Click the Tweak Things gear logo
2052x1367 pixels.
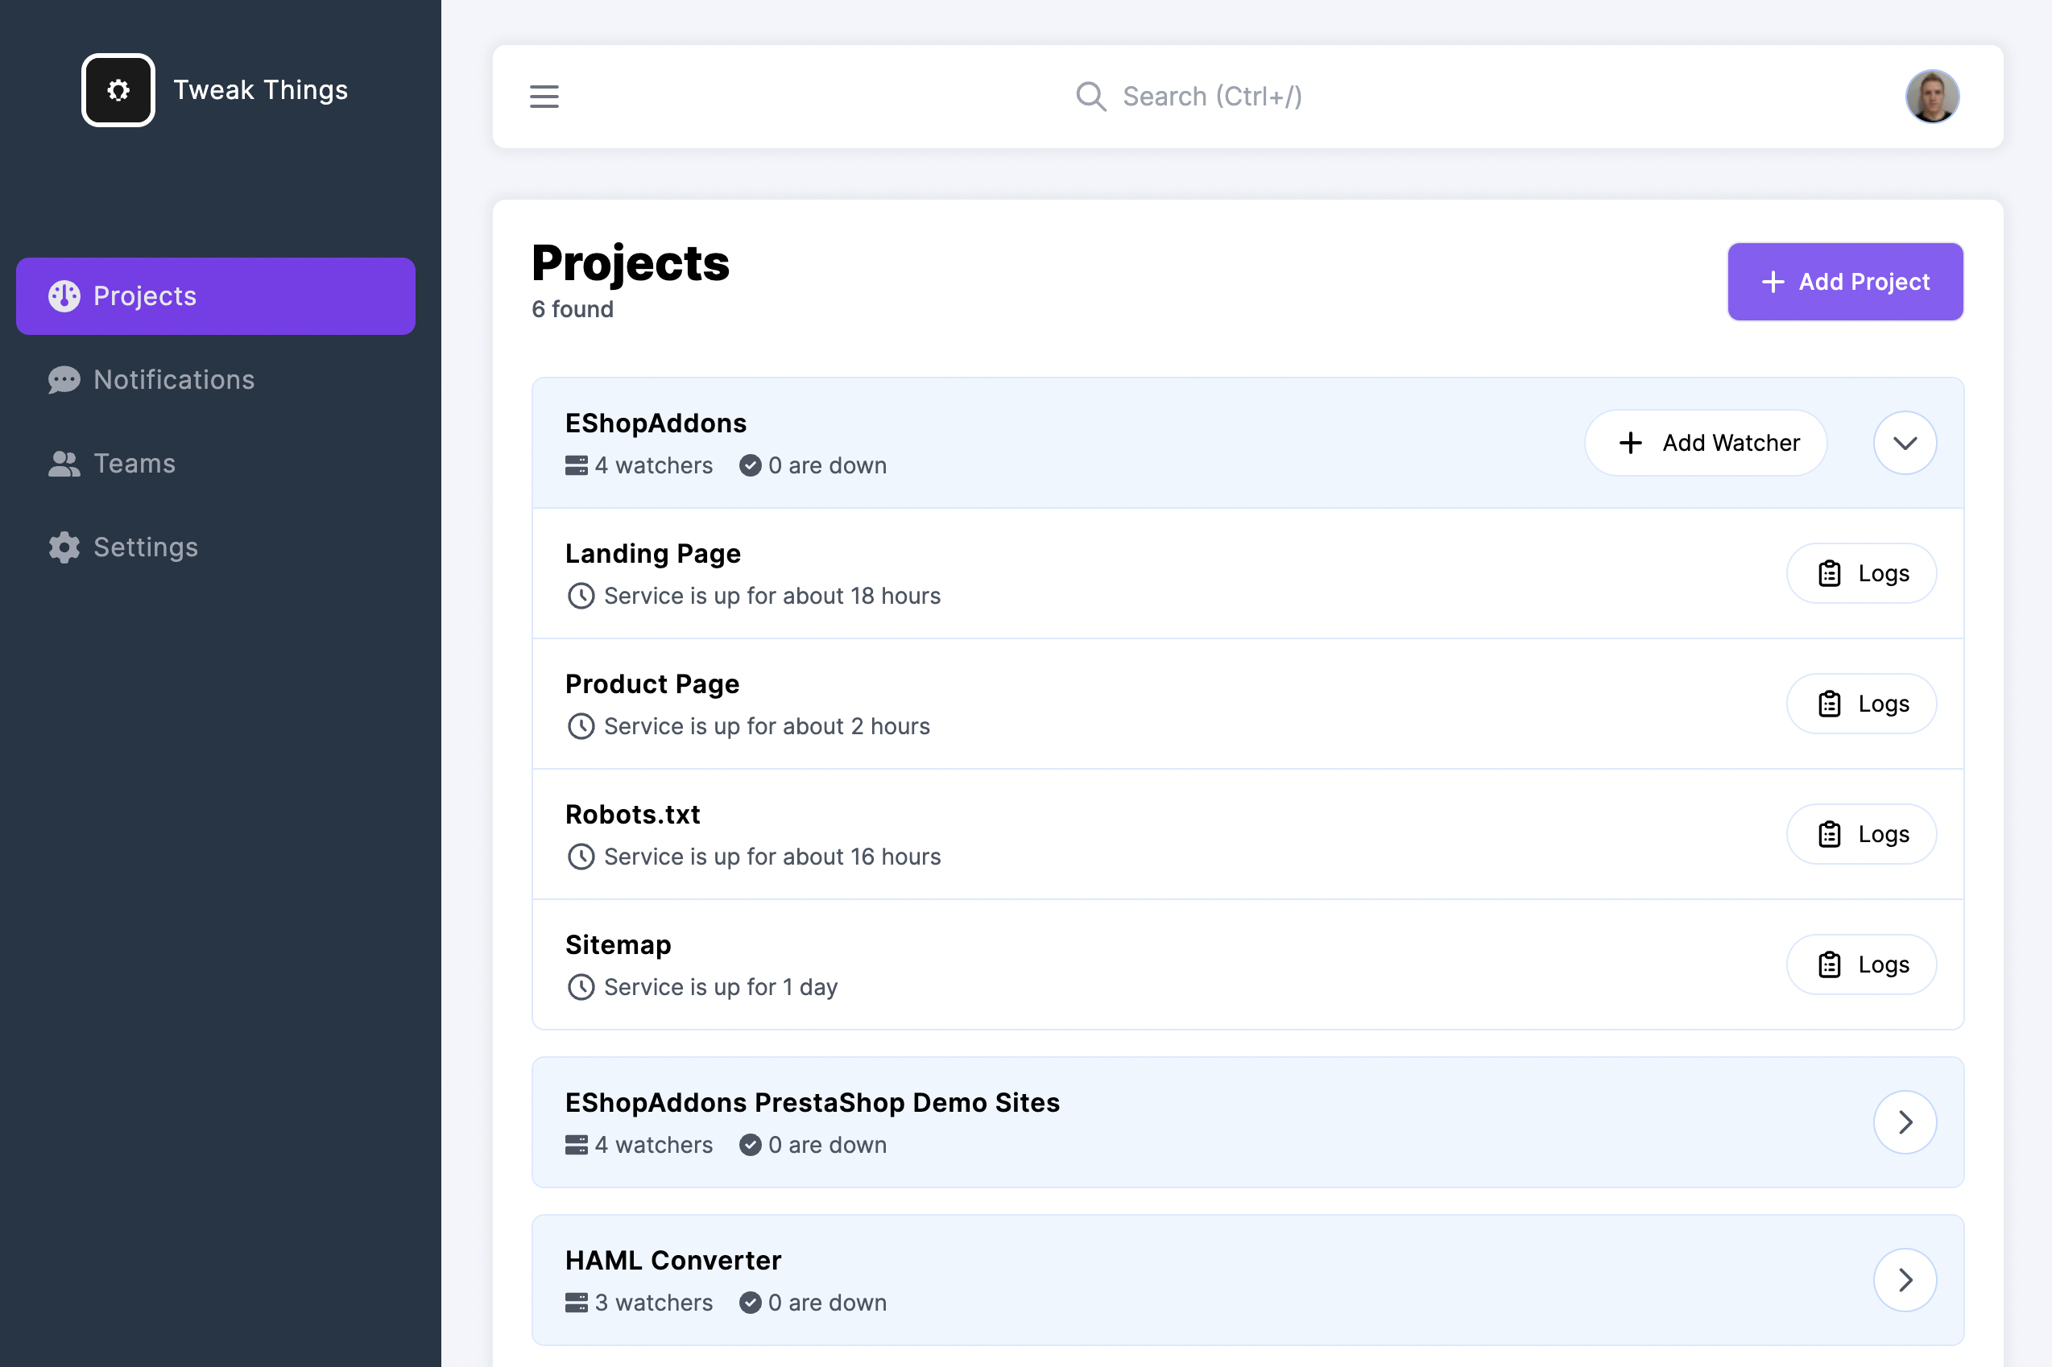[118, 90]
